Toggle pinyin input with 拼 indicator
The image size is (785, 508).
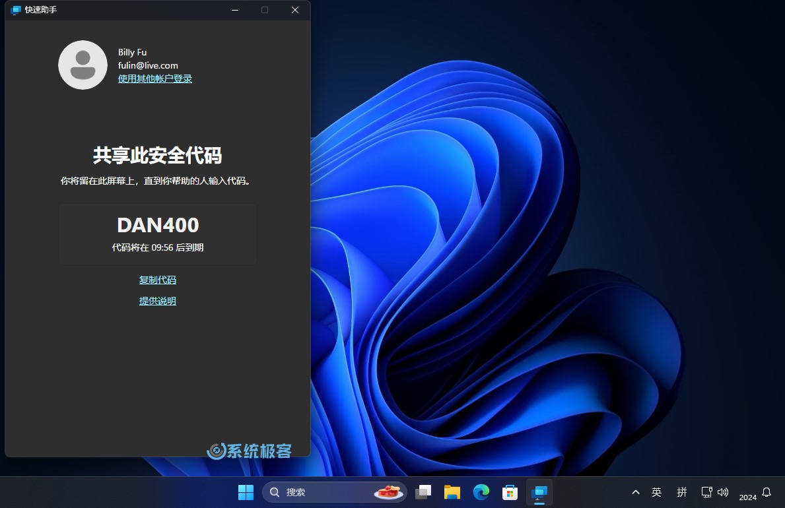[x=681, y=492]
